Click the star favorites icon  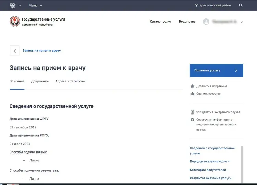click(192, 86)
